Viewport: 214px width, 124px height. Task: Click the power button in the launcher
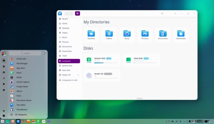coord(4,116)
